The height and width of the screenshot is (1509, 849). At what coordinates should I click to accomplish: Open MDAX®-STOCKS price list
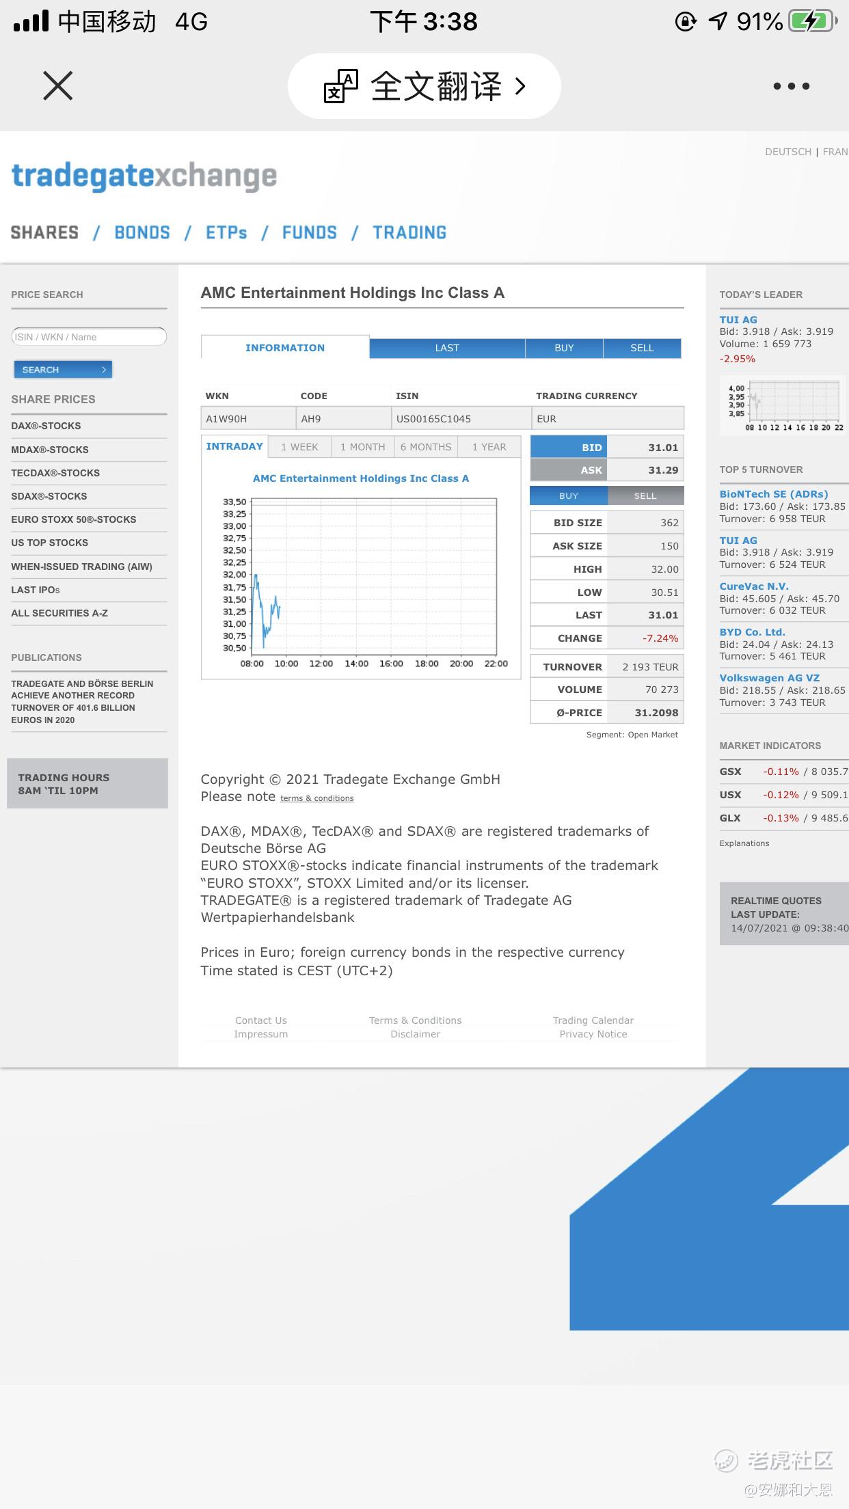50,450
